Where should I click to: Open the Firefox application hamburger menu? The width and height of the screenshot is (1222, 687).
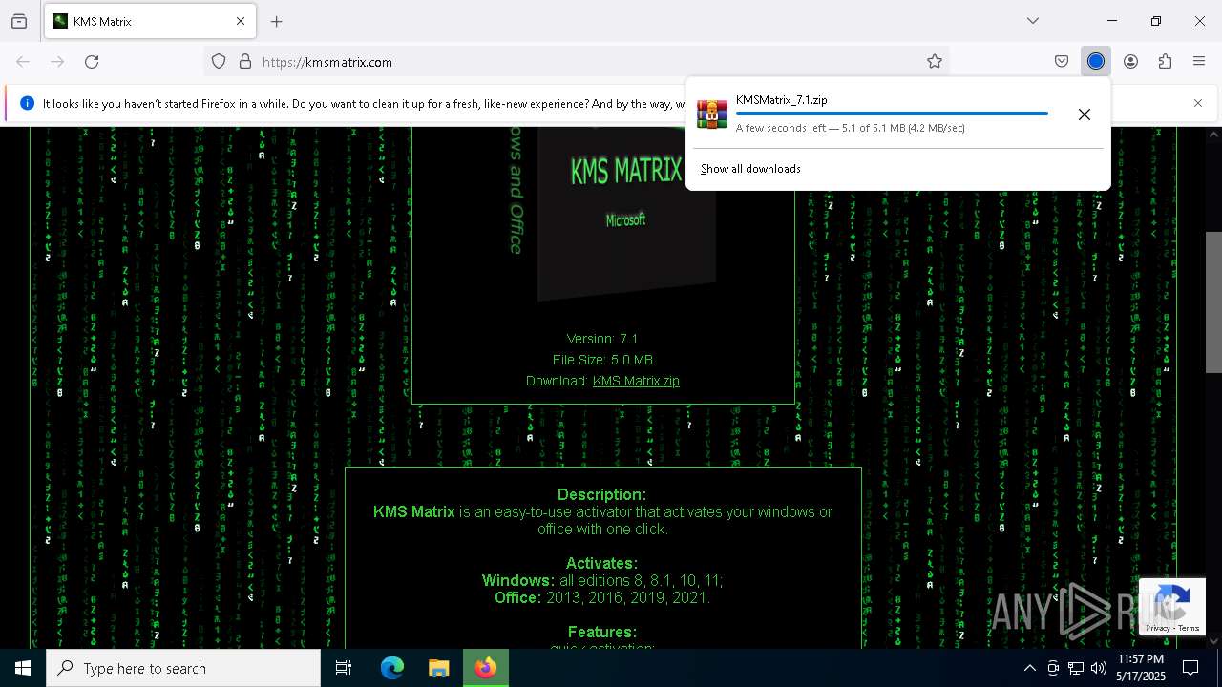pos(1199,62)
